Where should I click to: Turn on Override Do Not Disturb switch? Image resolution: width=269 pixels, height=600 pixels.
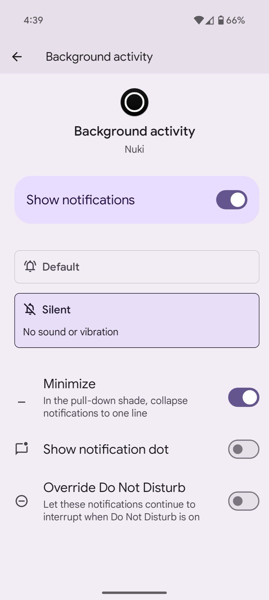244,501
